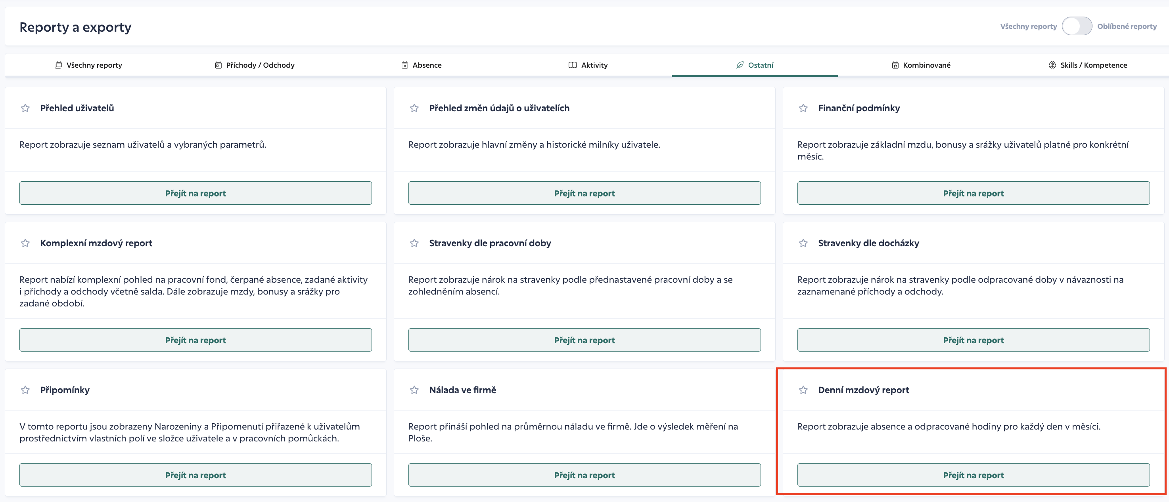Viewport: 1169px width, 502px height.
Task: Click Přejít na report under Finanční podmínky
Action: 974,193
